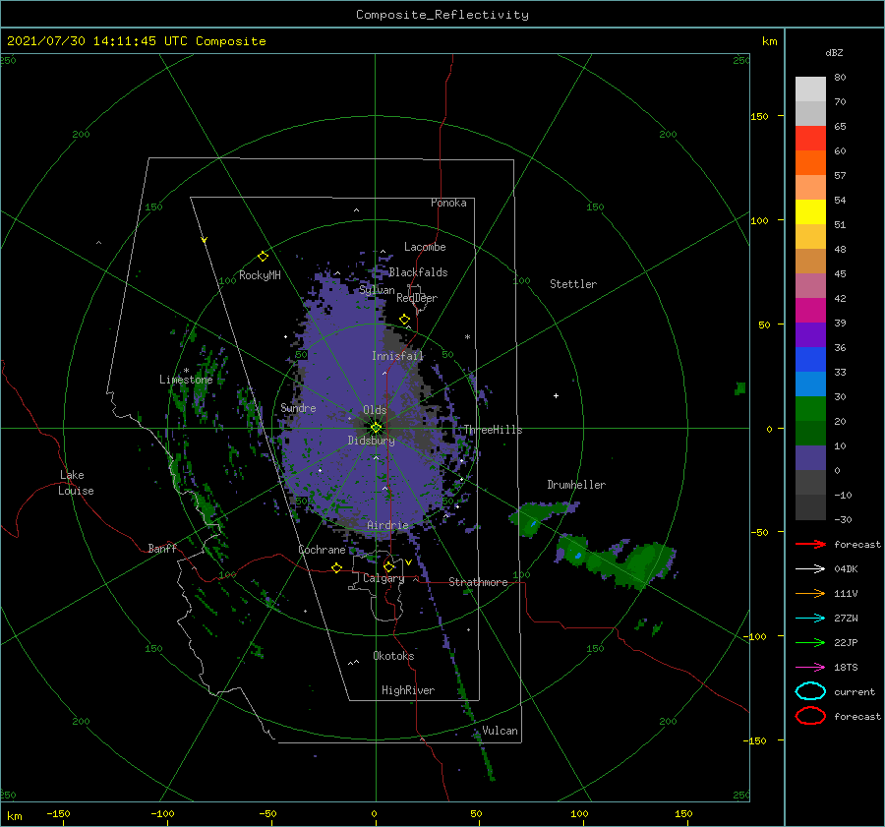885x827 pixels.
Task: Click the magenta 18TS arrow icon
Action: (x=810, y=668)
